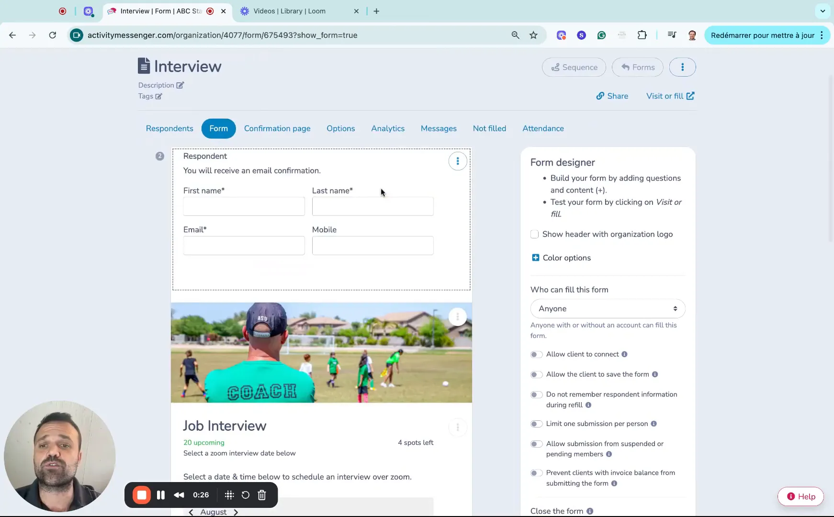Open Who can fill this form dropdown
This screenshot has height=517, width=834.
[608, 309]
